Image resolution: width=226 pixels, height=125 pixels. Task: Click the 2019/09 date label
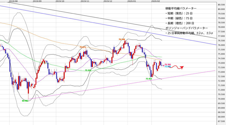37,1
